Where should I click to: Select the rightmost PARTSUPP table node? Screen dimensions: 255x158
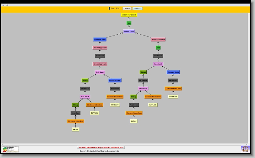(173, 97)
